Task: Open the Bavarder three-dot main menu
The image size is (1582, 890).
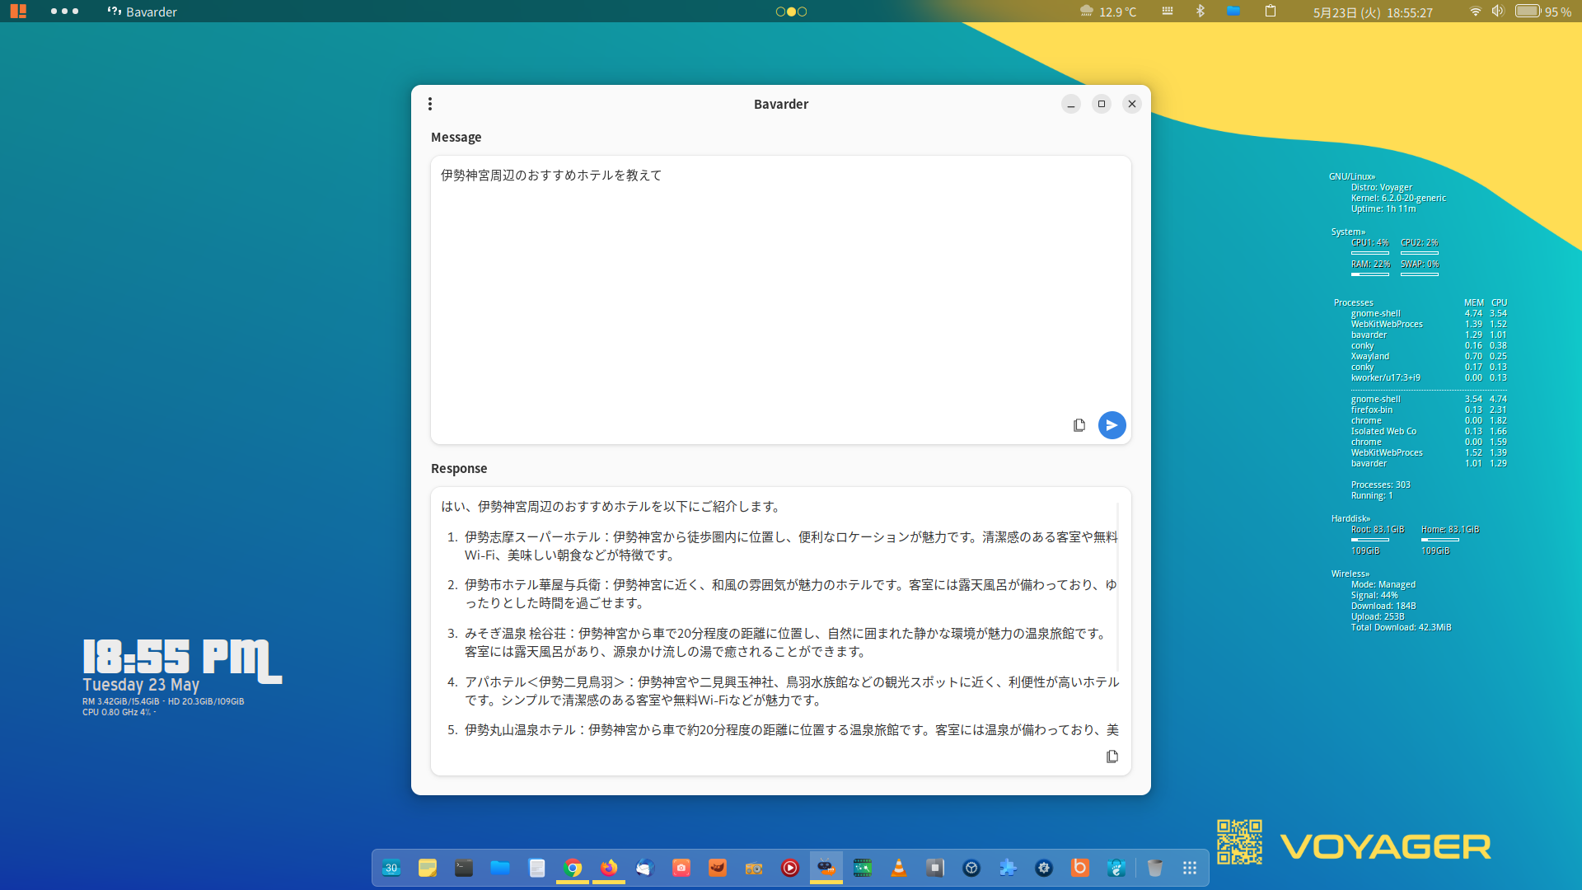Action: point(430,104)
